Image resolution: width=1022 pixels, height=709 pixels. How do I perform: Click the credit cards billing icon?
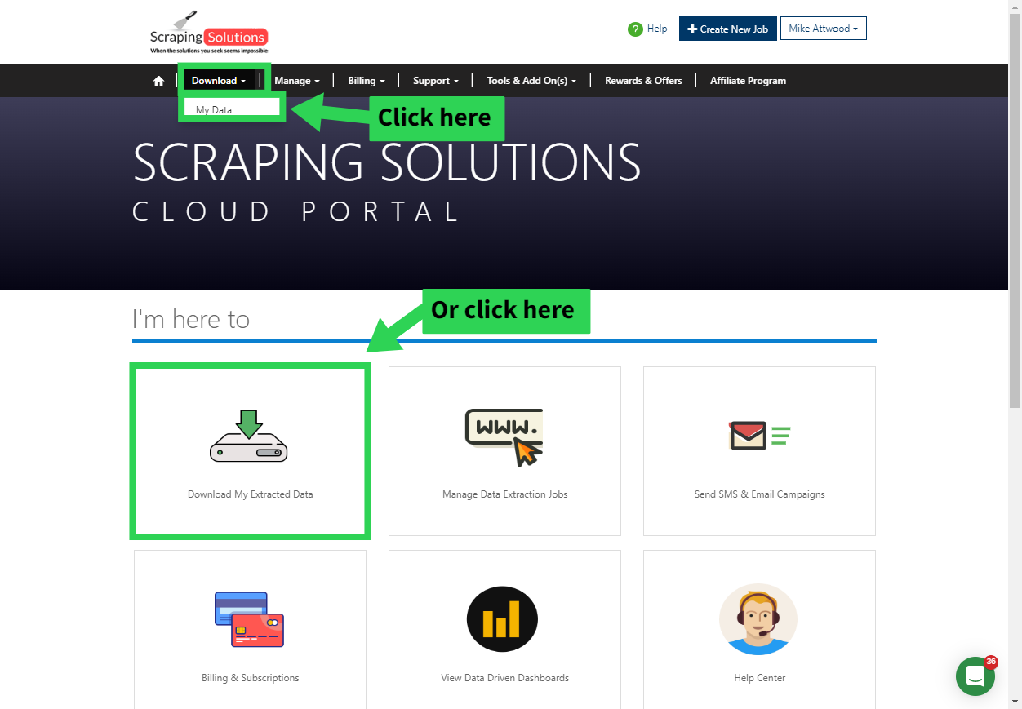[249, 619]
